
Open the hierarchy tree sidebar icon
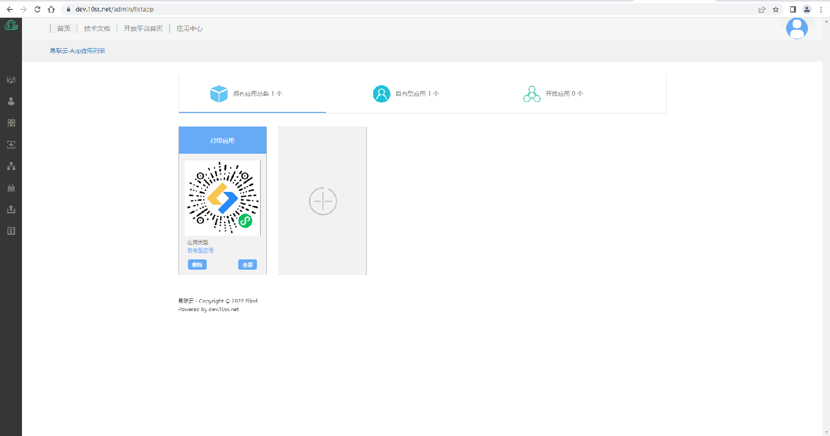pyautogui.click(x=11, y=166)
